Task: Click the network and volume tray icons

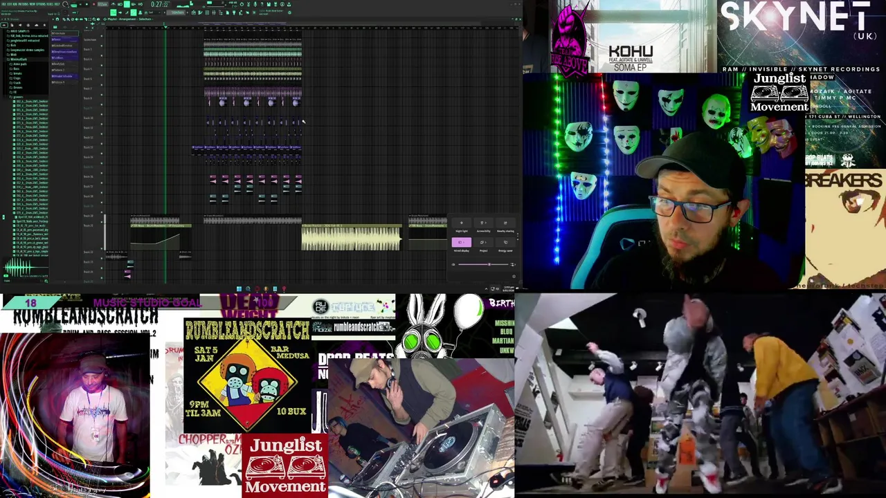Action: [495, 289]
